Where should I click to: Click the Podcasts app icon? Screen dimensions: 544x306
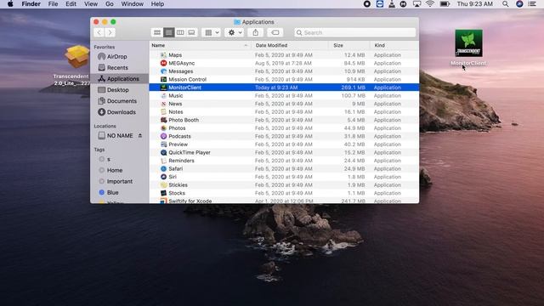point(163,136)
